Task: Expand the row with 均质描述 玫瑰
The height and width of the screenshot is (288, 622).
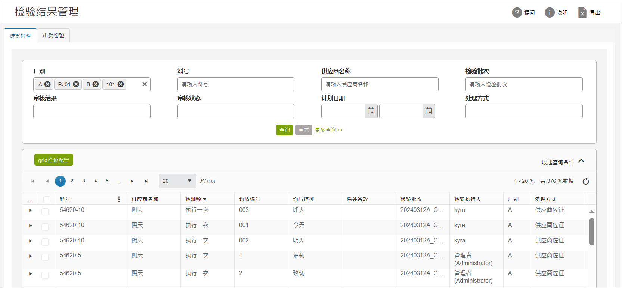Action: [30, 273]
